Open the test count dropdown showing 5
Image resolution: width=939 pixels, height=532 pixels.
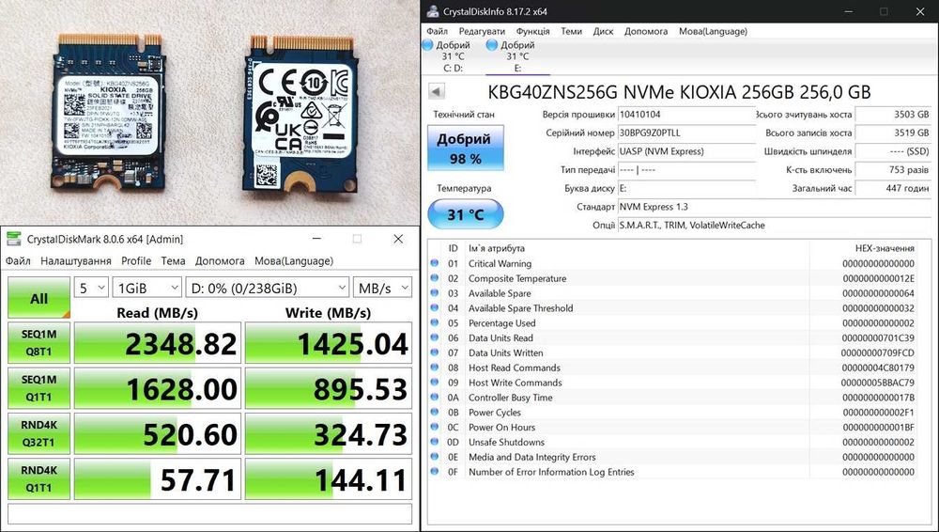pos(91,288)
